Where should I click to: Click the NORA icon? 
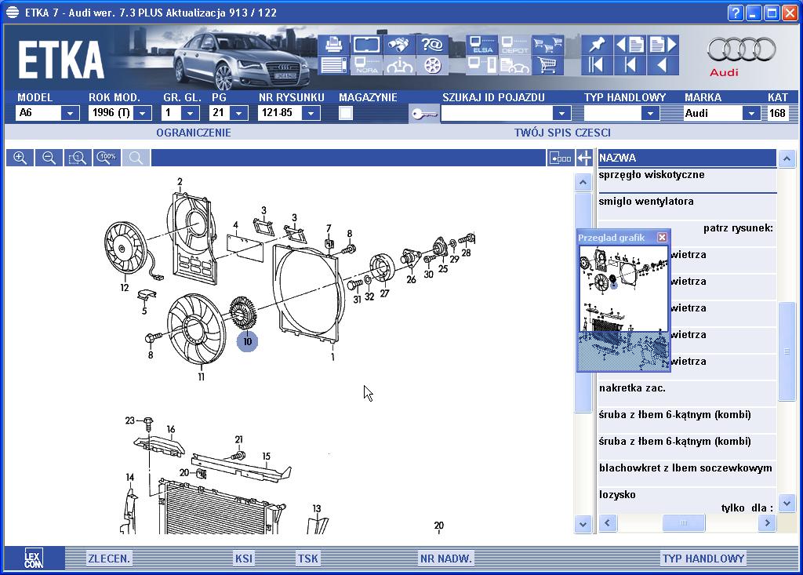point(366,66)
